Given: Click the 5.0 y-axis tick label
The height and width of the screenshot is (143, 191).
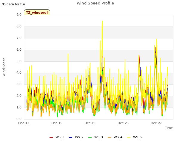Looking at the screenshot, I should [19, 61].
